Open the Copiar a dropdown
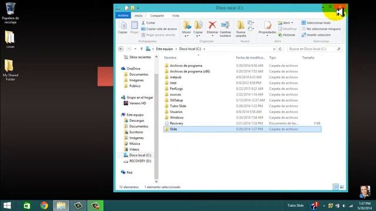376x211 pixels. 198,29
